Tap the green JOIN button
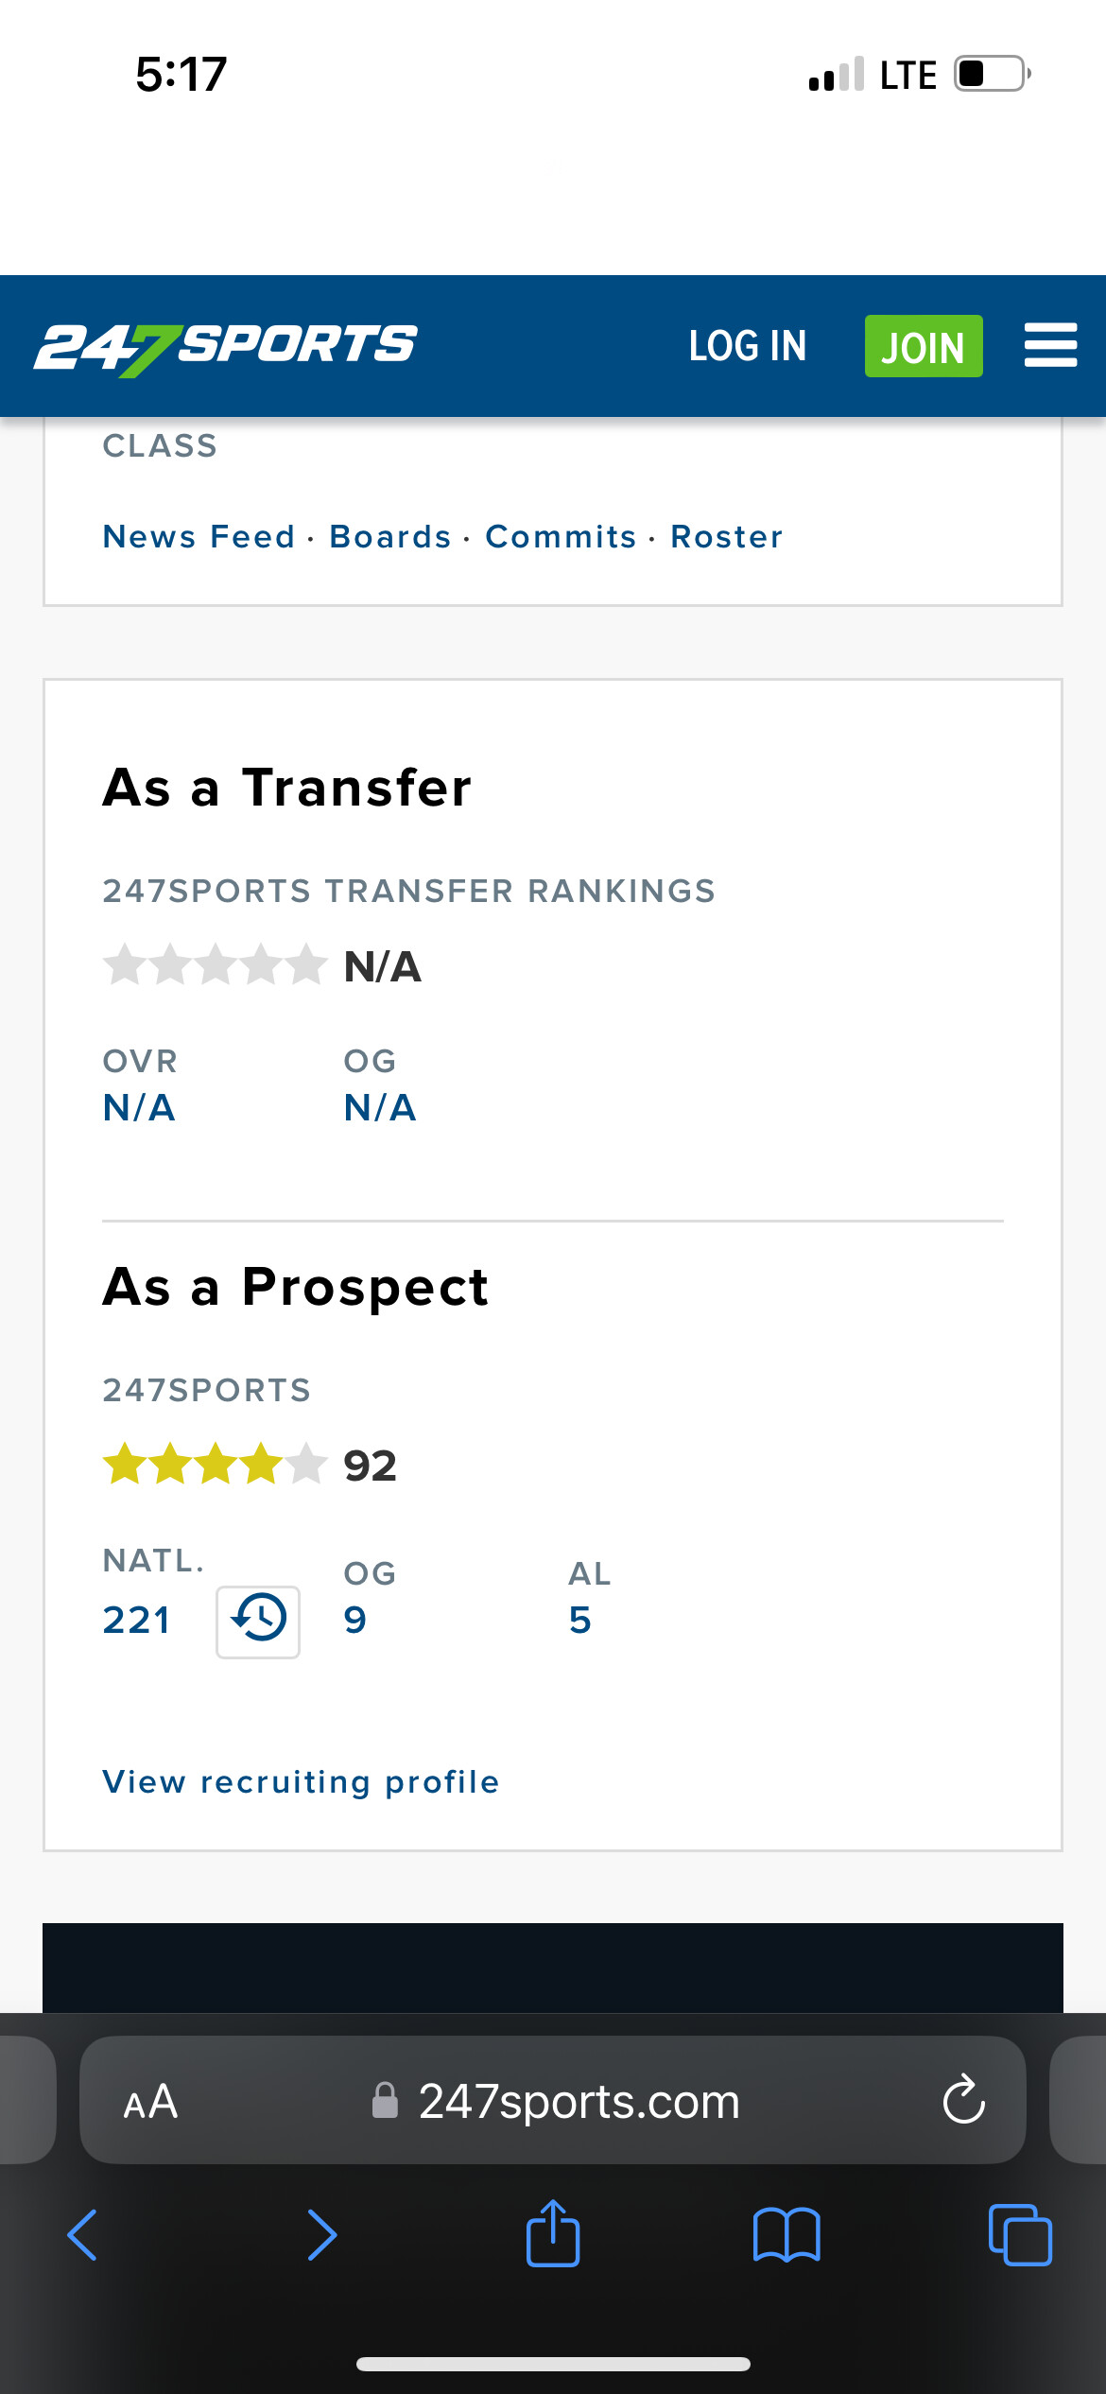This screenshot has height=2394, width=1106. pyautogui.click(x=924, y=346)
